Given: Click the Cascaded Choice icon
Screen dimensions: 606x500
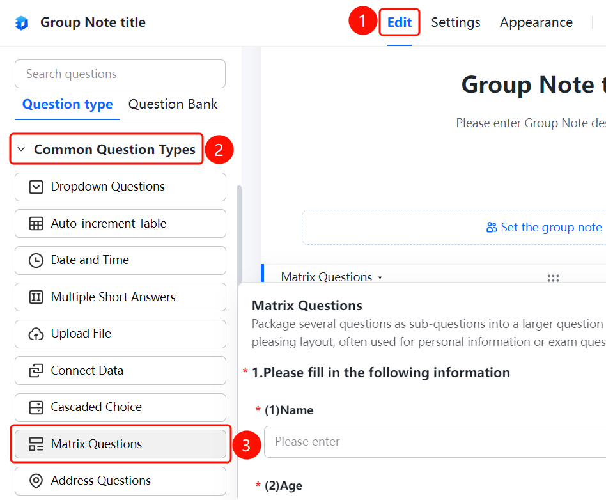Looking at the screenshot, I should point(36,407).
